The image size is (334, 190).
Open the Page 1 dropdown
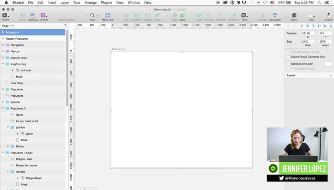[x=8, y=26]
